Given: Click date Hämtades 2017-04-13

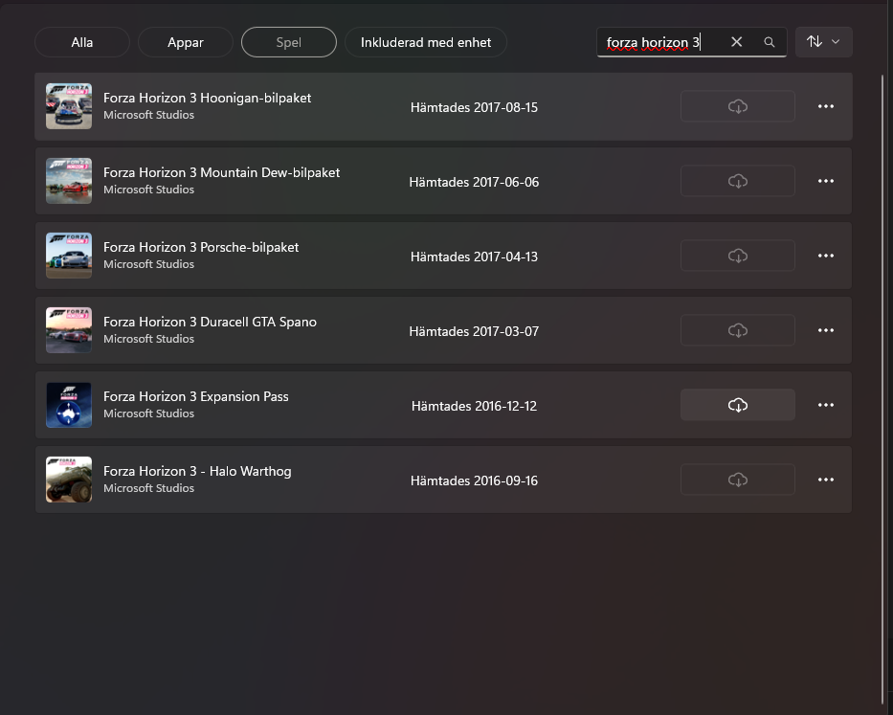Looking at the screenshot, I should pos(474,257).
